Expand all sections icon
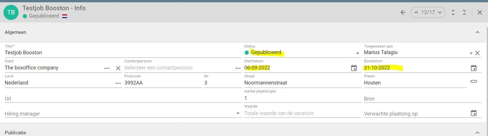This screenshot has width=488, height=136. 453,12
